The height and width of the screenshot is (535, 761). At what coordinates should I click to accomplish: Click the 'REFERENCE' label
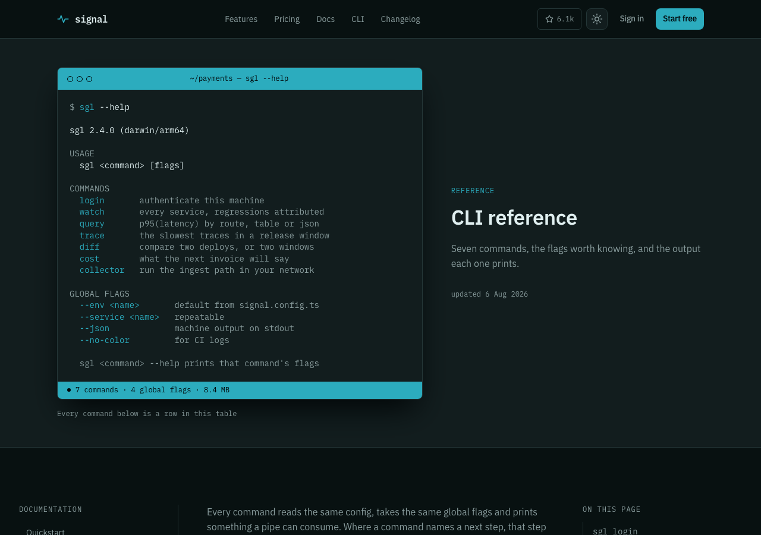pos(473,191)
